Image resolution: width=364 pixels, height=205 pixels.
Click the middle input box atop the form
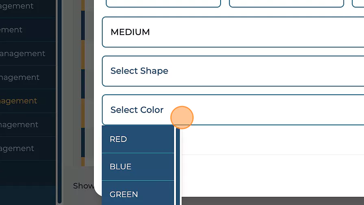pos(286,3)
